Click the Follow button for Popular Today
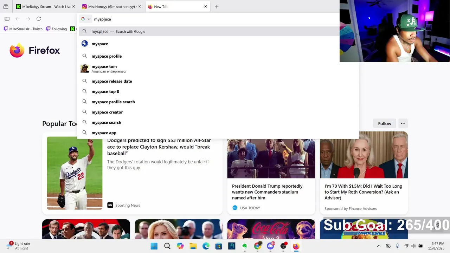Screen dimensions: 450x253 (x=385, y=123)
